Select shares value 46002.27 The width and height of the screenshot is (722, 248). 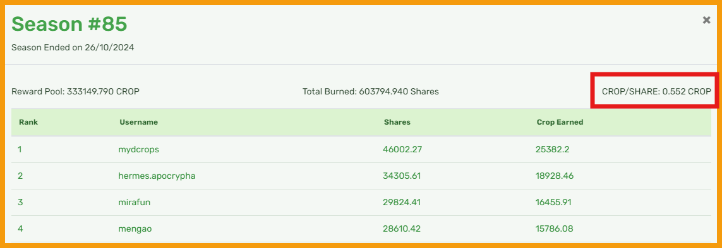402,149
